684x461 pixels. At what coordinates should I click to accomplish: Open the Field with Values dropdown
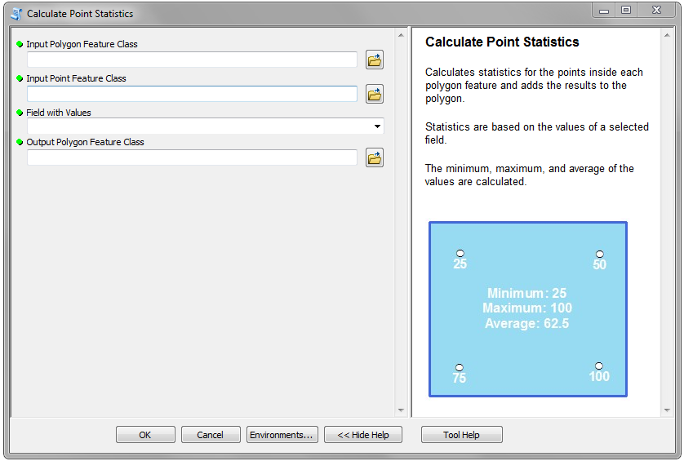377,126
